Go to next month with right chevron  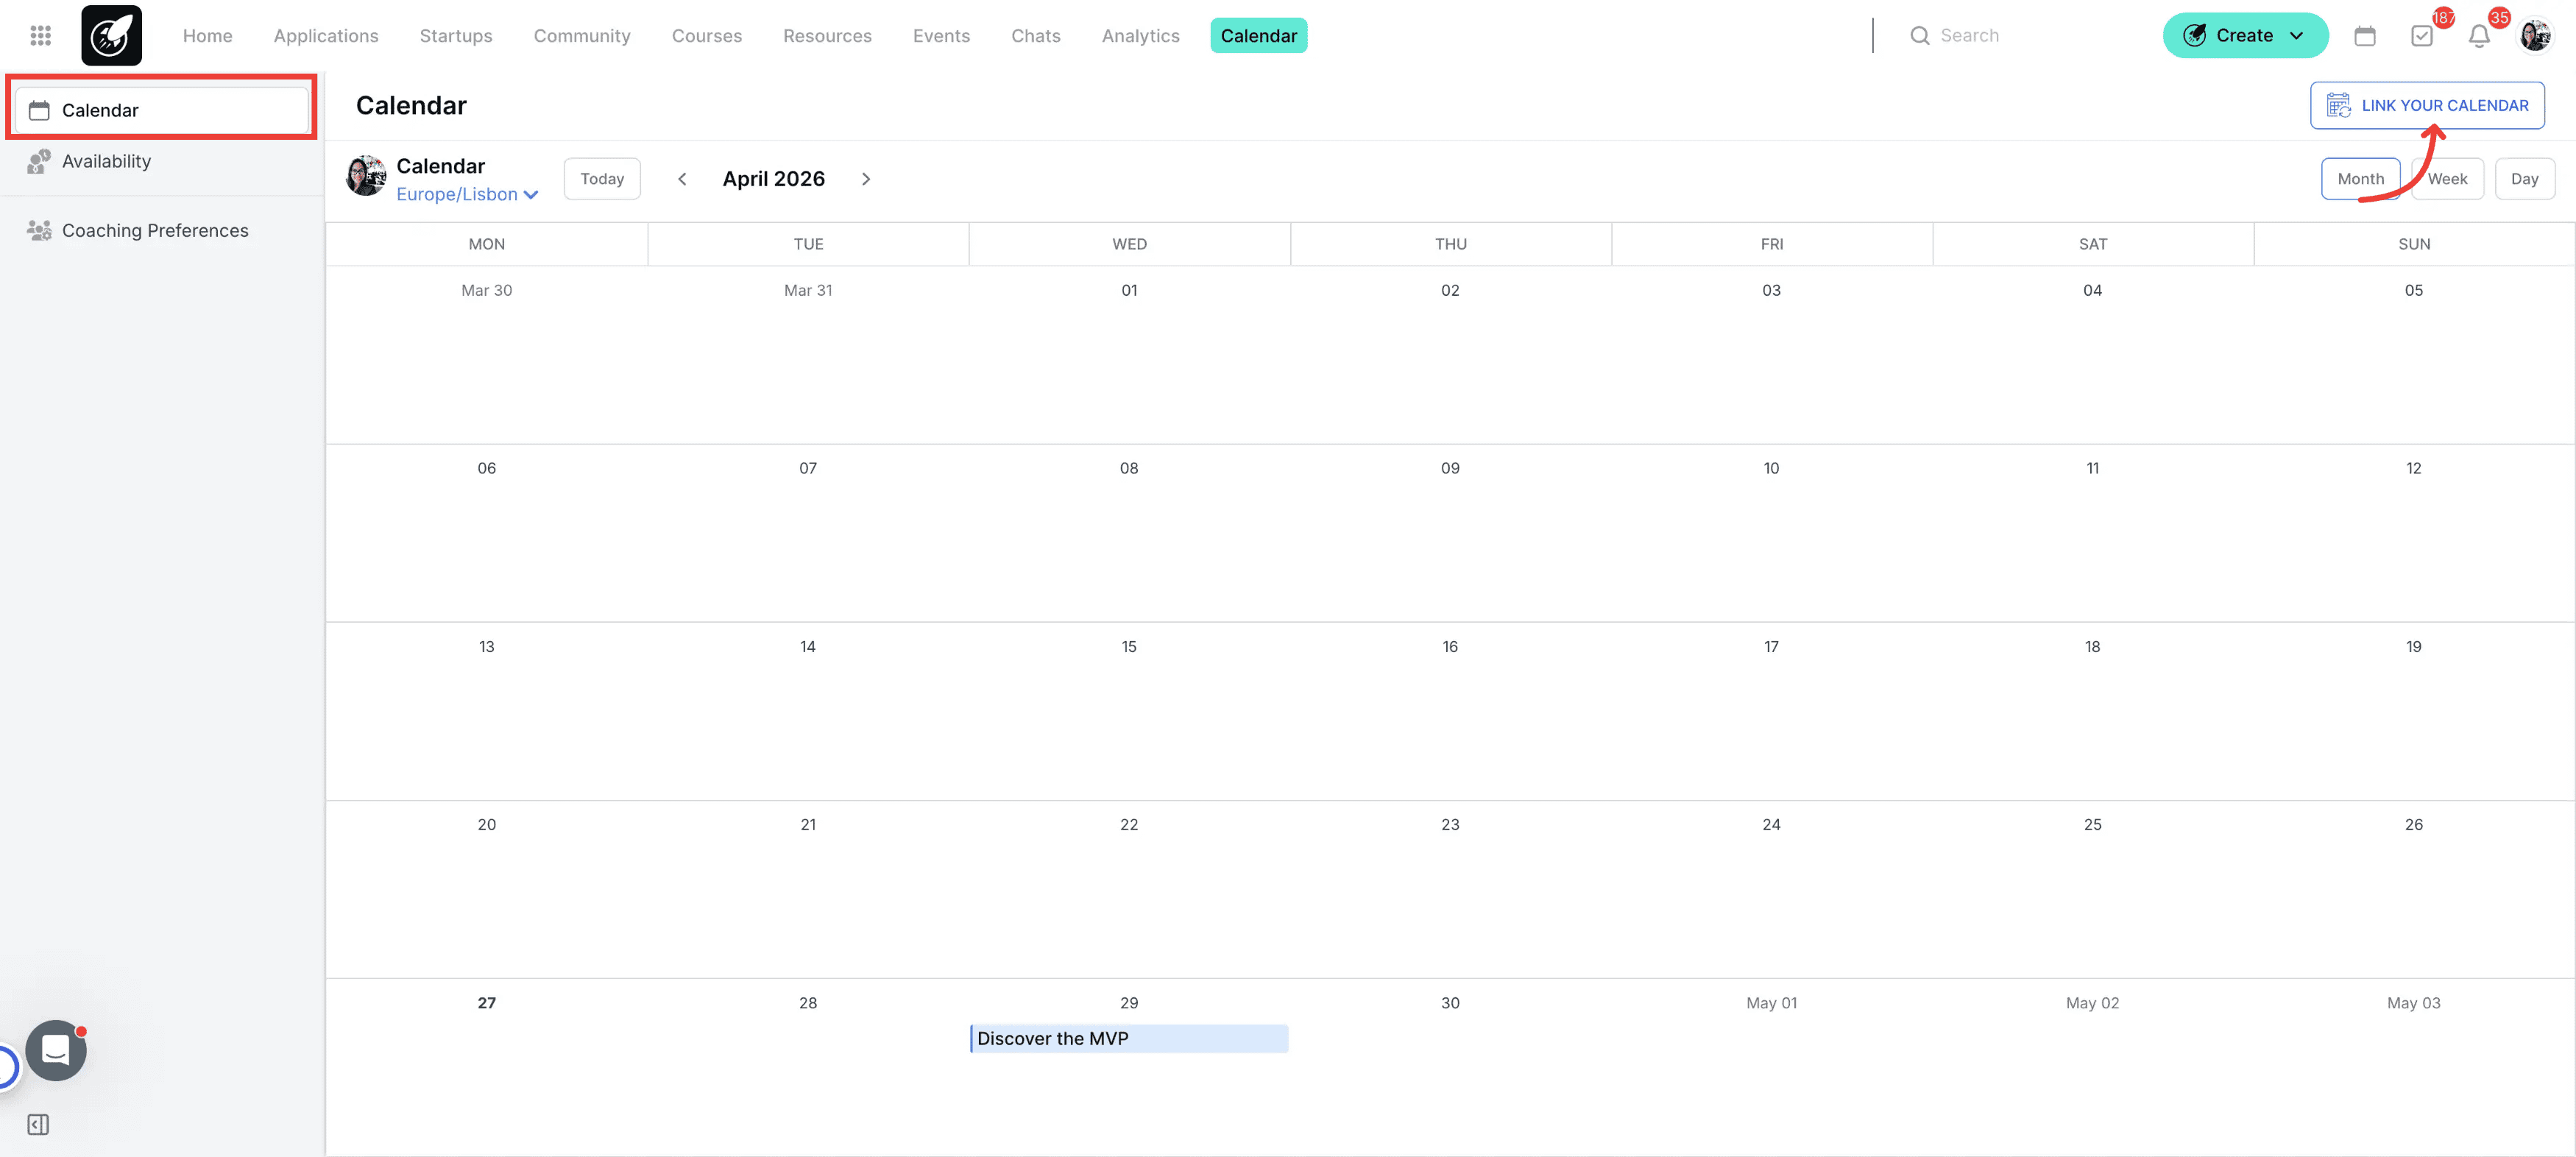(866, 179)
